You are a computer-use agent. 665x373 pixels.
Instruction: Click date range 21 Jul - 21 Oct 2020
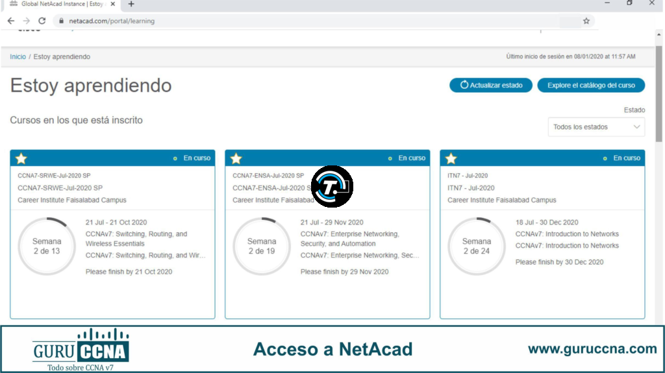point(116,222)
